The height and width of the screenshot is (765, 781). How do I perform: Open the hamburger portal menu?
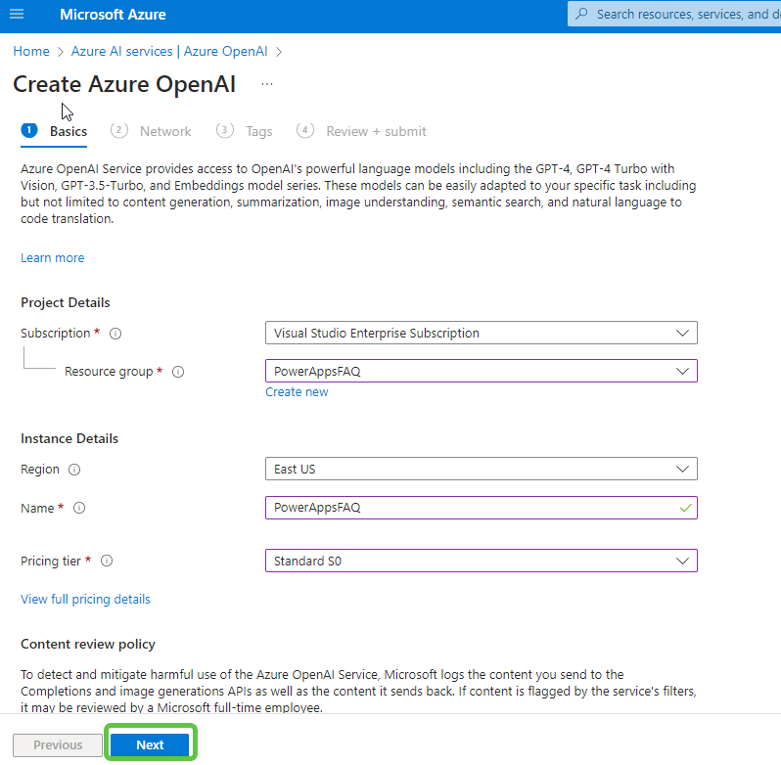click(17, 15)
